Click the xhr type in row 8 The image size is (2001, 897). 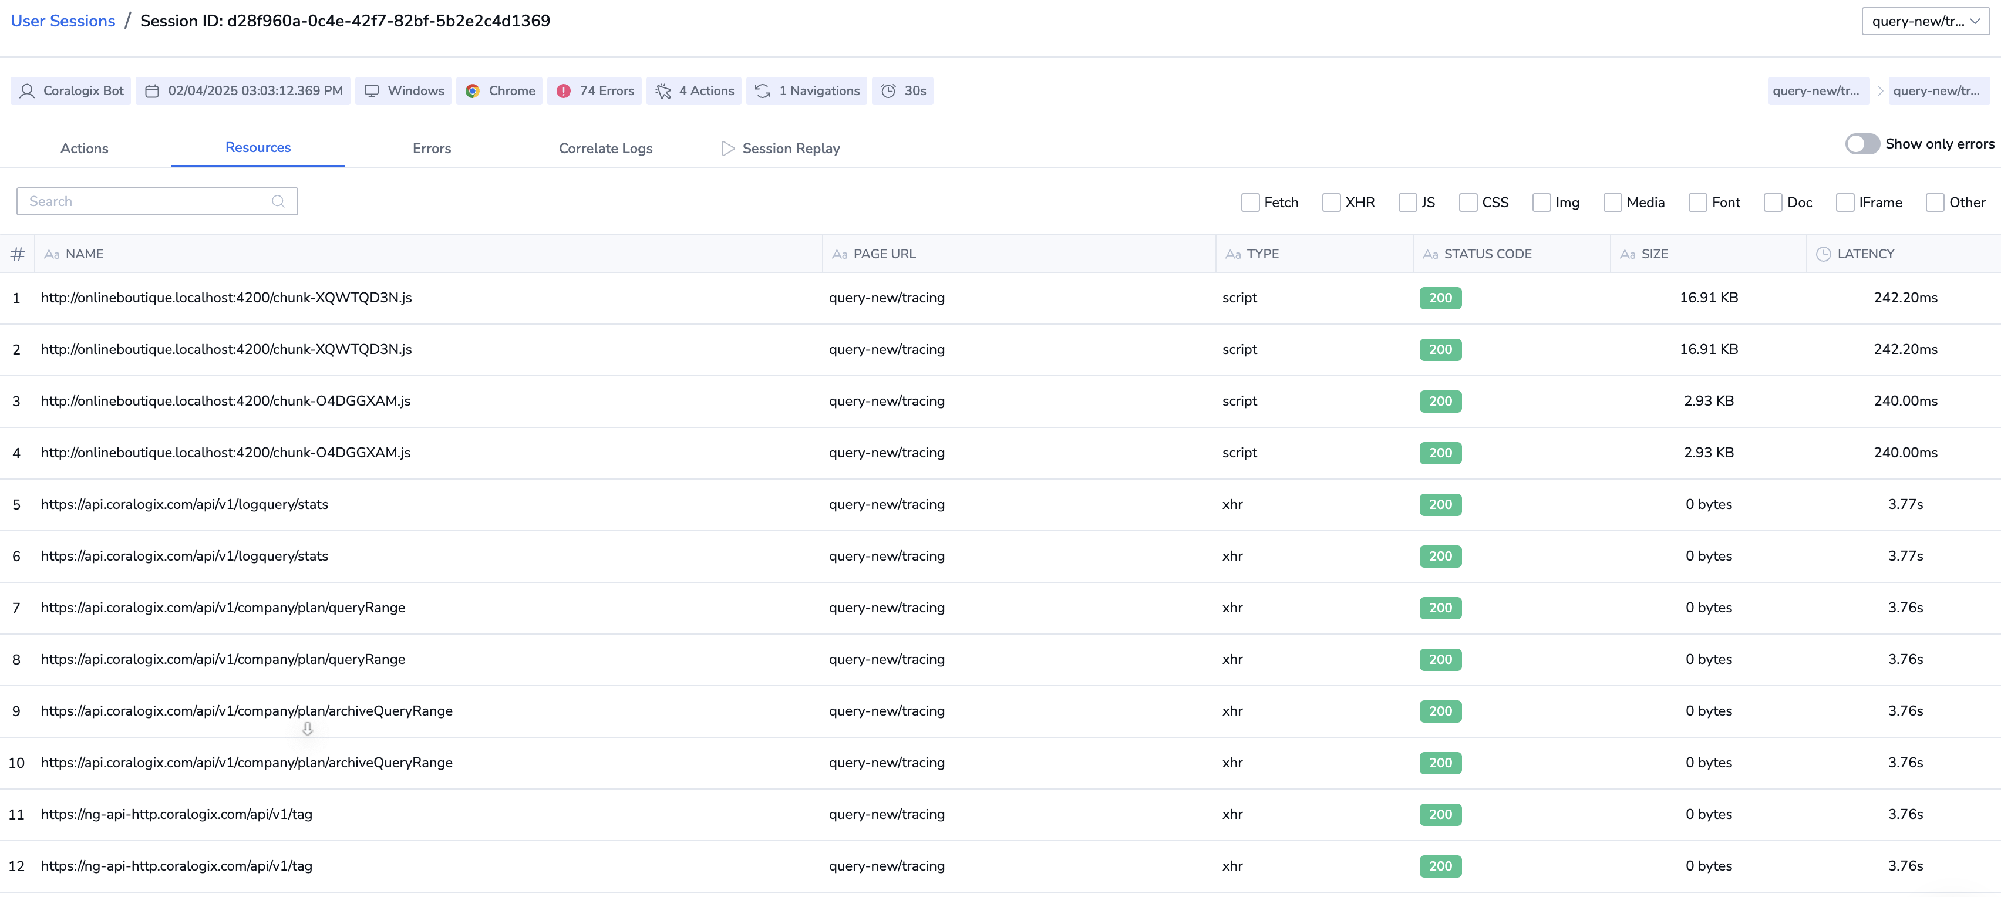1232,659
